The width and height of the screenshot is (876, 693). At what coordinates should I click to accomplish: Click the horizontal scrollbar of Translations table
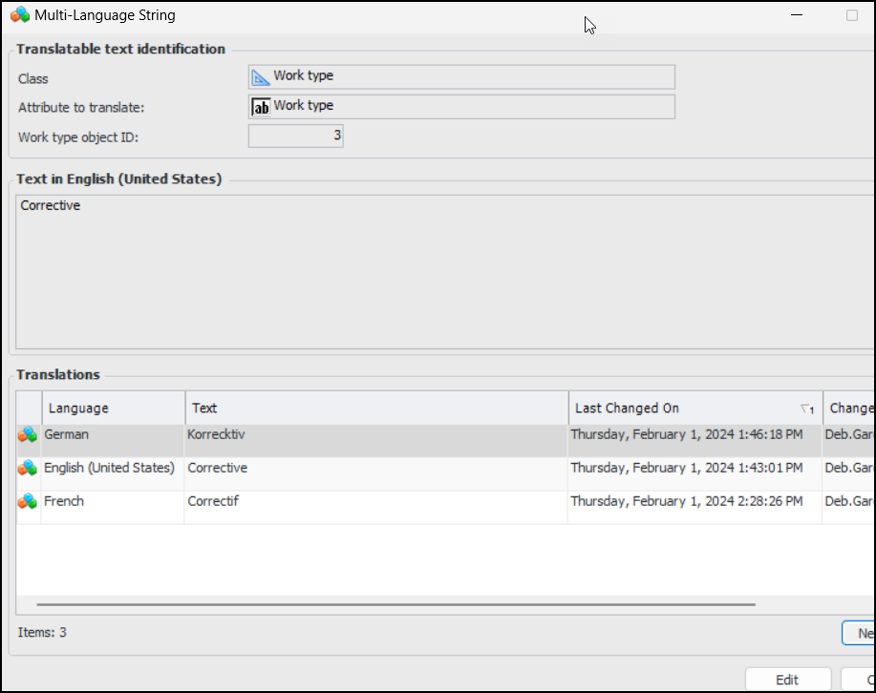pyautogui.click(x=396, y=604)
